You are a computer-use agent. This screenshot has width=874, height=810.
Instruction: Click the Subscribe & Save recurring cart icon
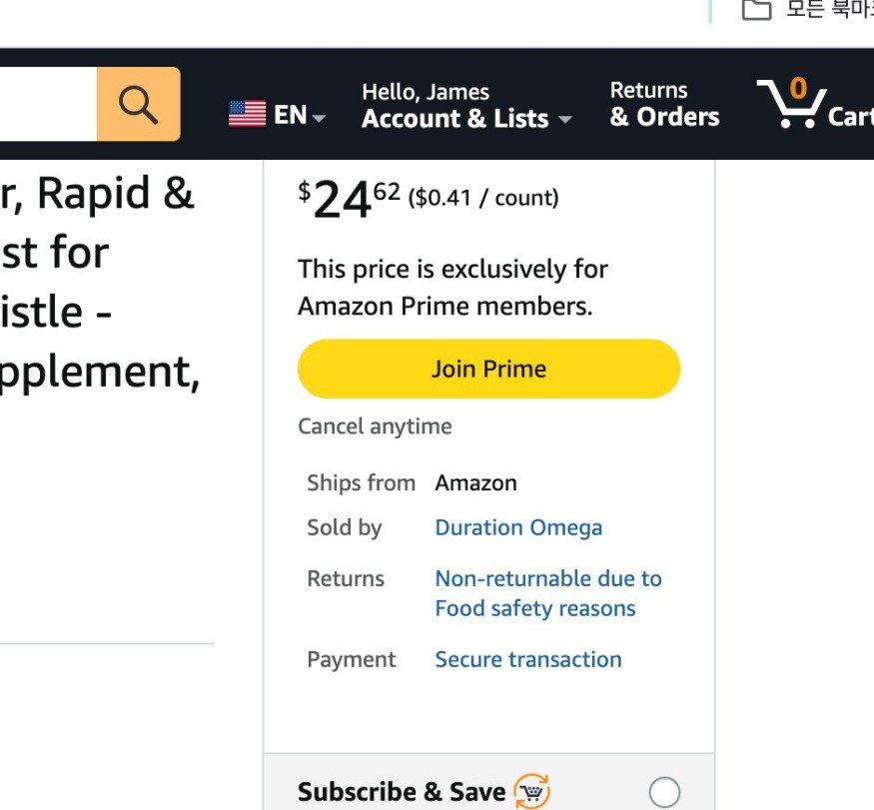[x=532, y=791]
